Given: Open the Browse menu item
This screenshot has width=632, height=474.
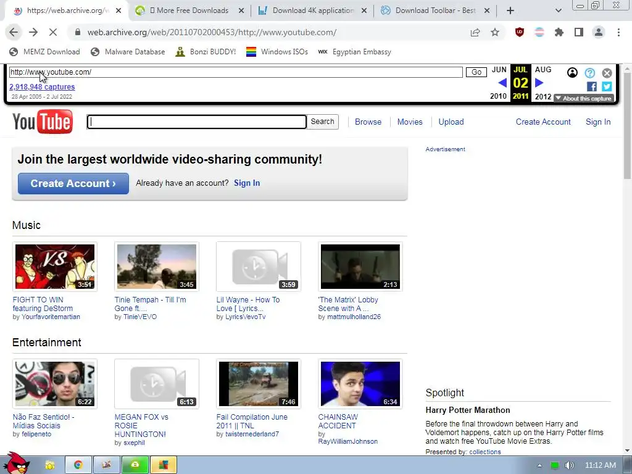Looking at the screenshot, I should 368,122.
